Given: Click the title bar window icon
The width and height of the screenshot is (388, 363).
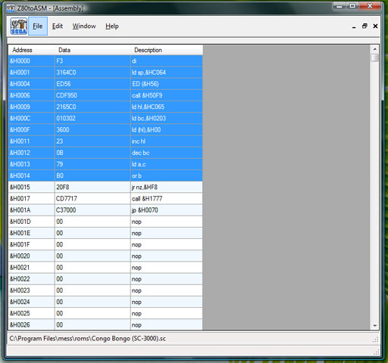Looking at the screenshot, I should 11,8.
